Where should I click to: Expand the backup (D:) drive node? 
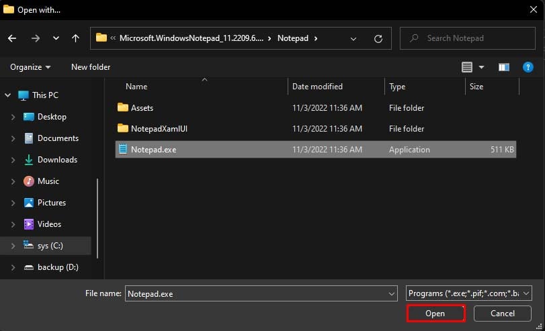[13, 267]
